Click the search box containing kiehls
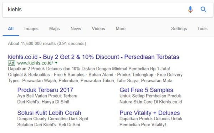 (96, 10)
